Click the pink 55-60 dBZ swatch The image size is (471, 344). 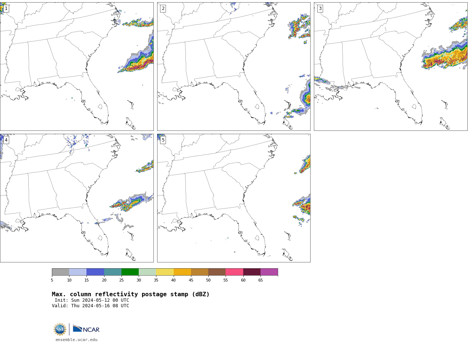234,272
